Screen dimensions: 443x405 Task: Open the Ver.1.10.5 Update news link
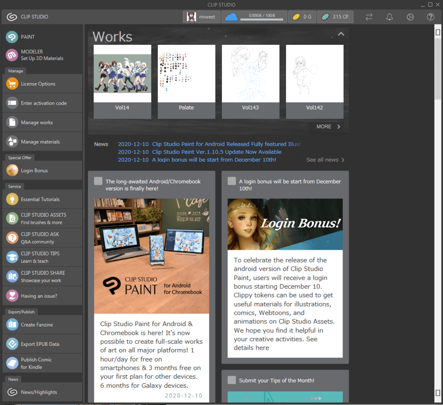(x=216, y=152)
